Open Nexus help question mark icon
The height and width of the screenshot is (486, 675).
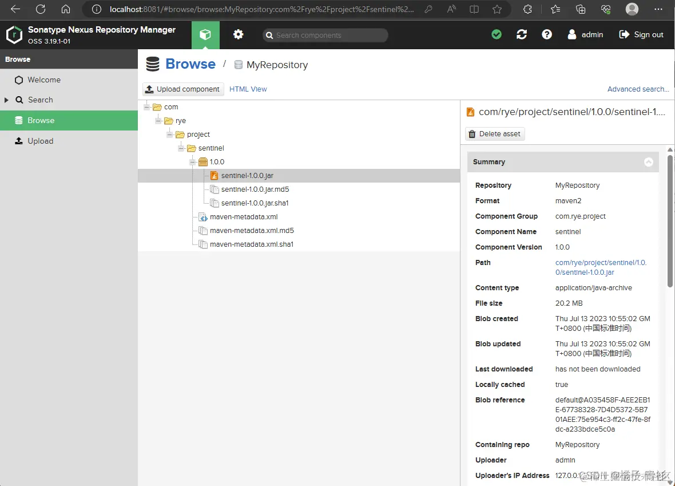pos(547,34)
